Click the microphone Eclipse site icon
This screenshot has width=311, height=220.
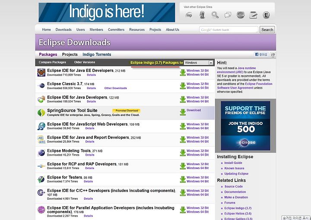[202, 15]
